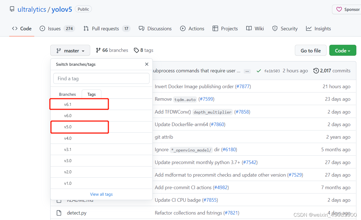Select tag v6.0
The height and width of the screenshot is (220, 361).
(101, 116)
